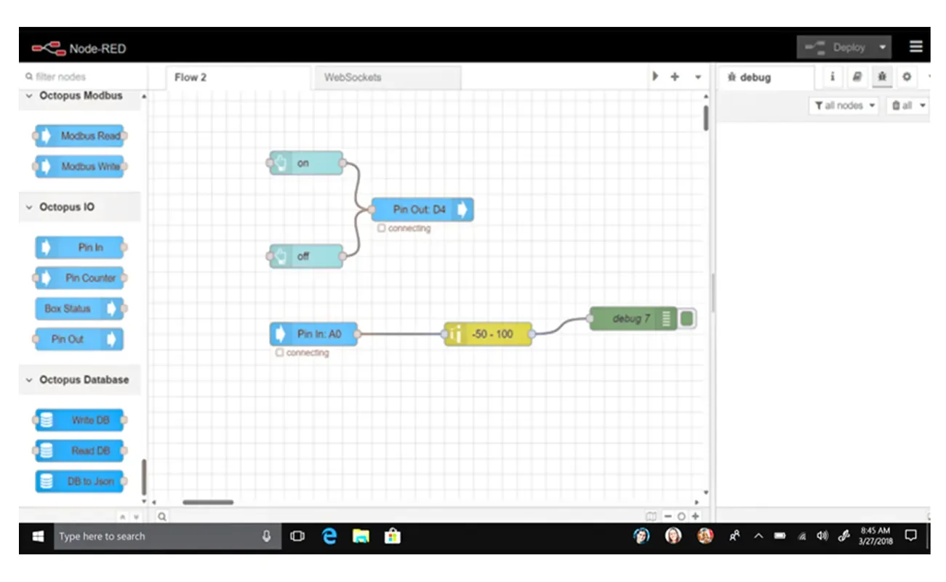This screenshot has height=582, width=946.
Task: Click the canvas zoom out minus icon
Action: (668, 516)
